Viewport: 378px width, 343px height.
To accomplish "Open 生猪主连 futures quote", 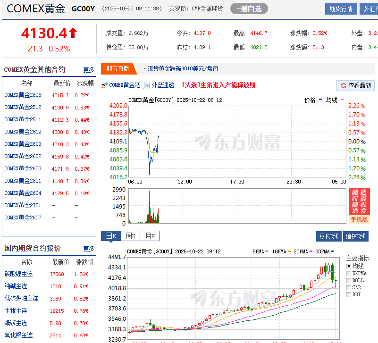I will coord(16,311).
